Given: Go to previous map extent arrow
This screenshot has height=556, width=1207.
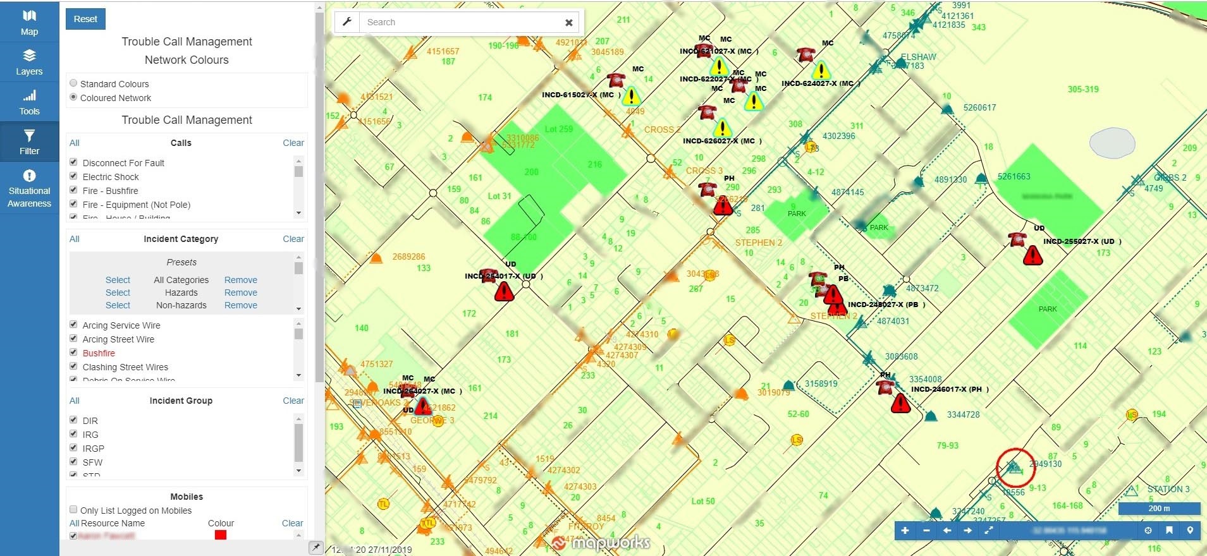Looking at the screenshot, I should click(947, 531).
